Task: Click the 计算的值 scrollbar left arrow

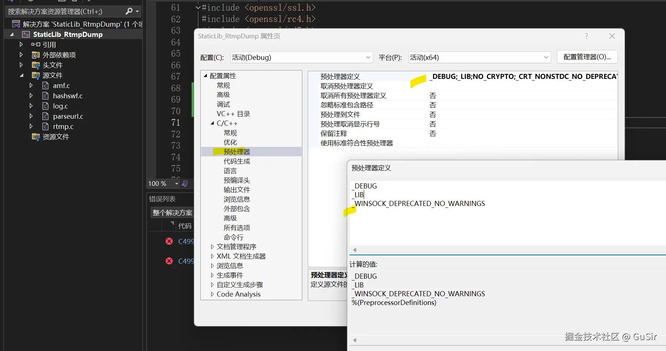Action: [355, 340]
